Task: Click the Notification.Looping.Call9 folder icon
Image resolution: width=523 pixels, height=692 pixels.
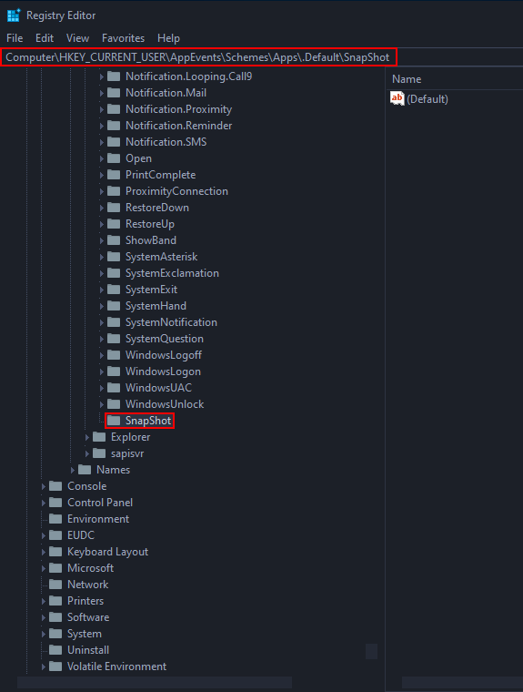Action: coord(114,76)
